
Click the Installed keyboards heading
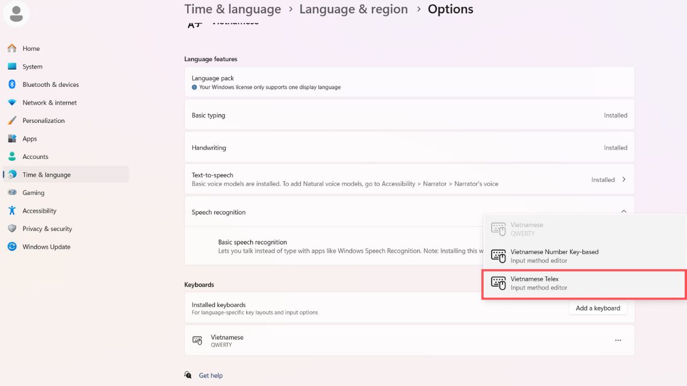219,305
